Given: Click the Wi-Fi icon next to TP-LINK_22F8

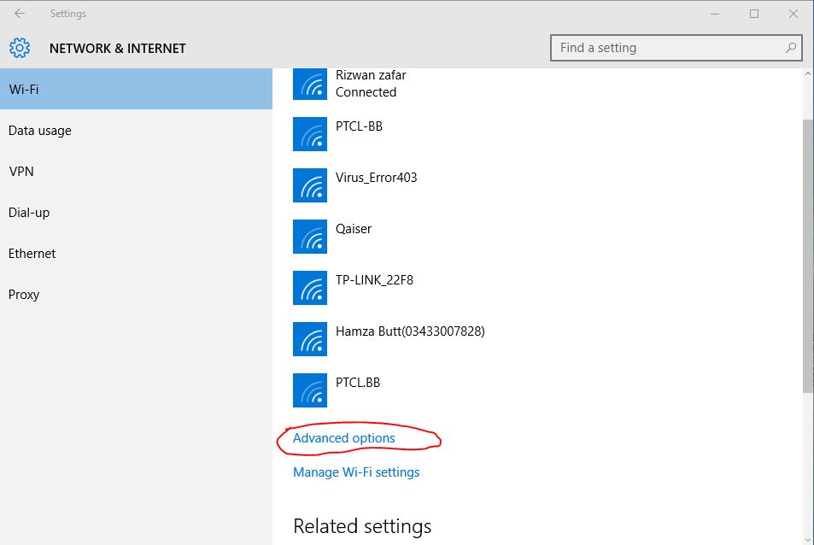Looking at the screenshot, I should click(x=310, y=288).
